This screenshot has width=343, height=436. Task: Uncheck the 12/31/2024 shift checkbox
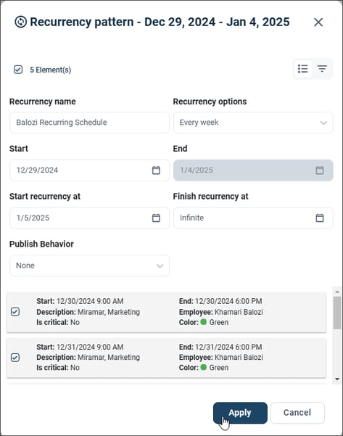pyautogui.click(x=15, y=358)
